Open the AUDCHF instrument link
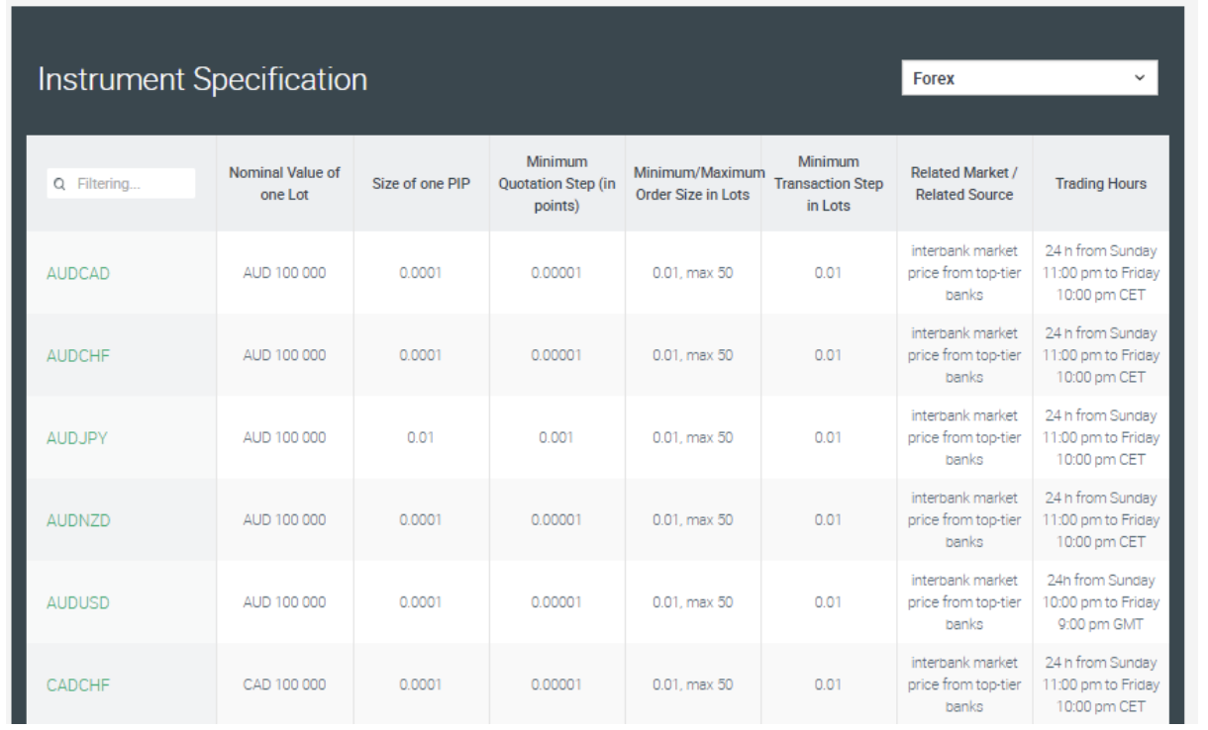Screen dimensions: 1208x730 point(78,356)
